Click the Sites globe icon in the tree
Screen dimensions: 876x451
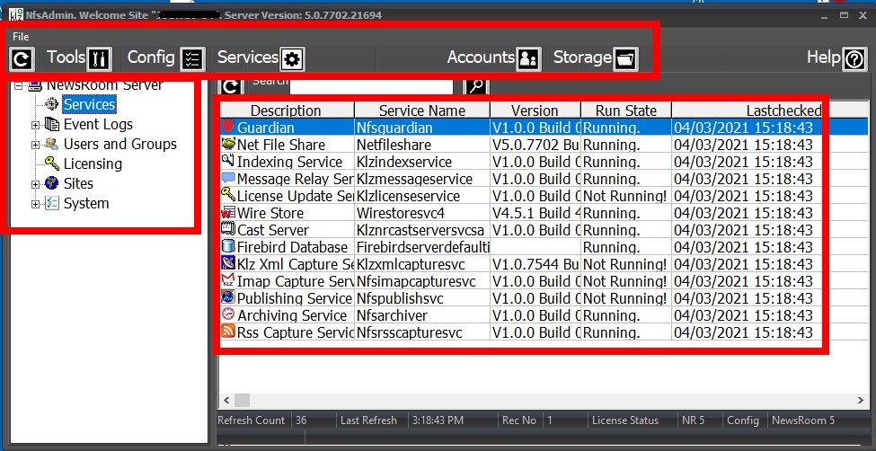click(x=51, y=183)
